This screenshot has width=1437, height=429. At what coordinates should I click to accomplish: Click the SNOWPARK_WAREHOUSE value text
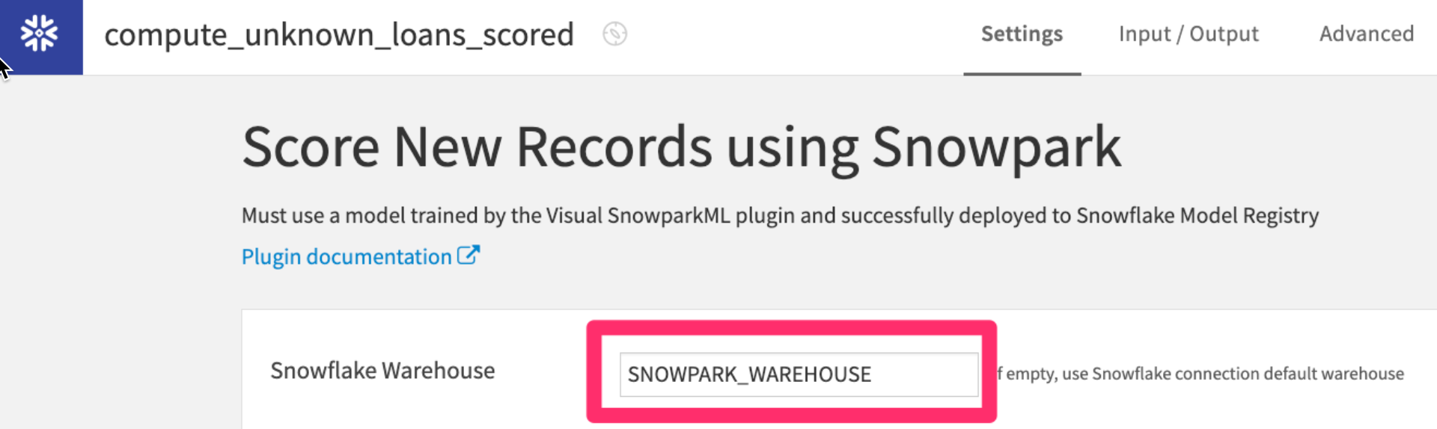749,374
